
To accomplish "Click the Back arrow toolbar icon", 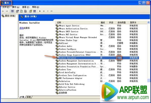I will tap(3, 11).
